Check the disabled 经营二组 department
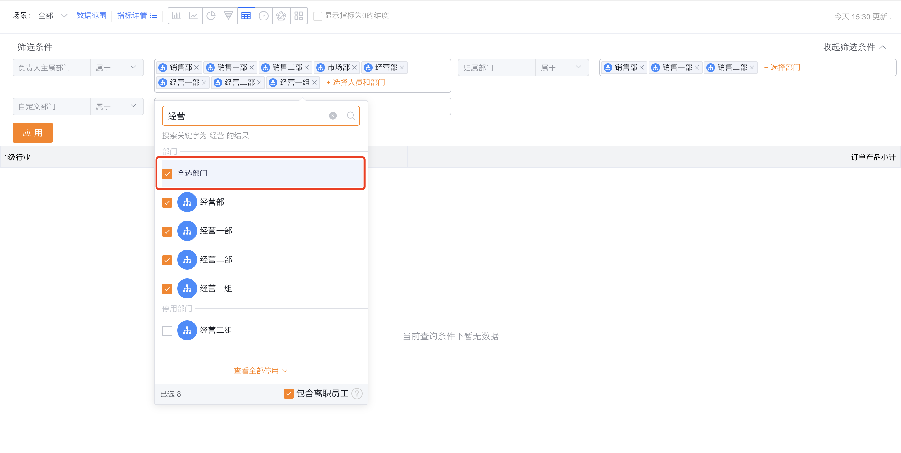This screenshot has height=453, width=901. (167, 331)
